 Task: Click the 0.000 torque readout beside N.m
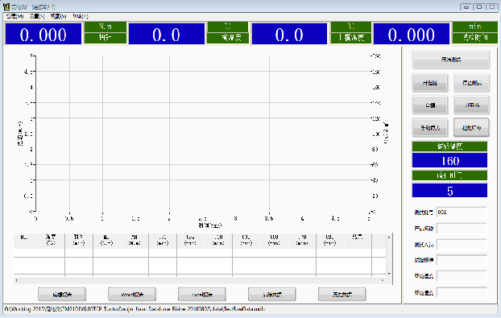tap(43, 34)
